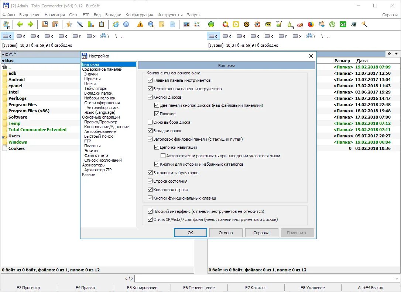
Task: Toggle 'Плоские' checkbox
Action: pos(157,114)
